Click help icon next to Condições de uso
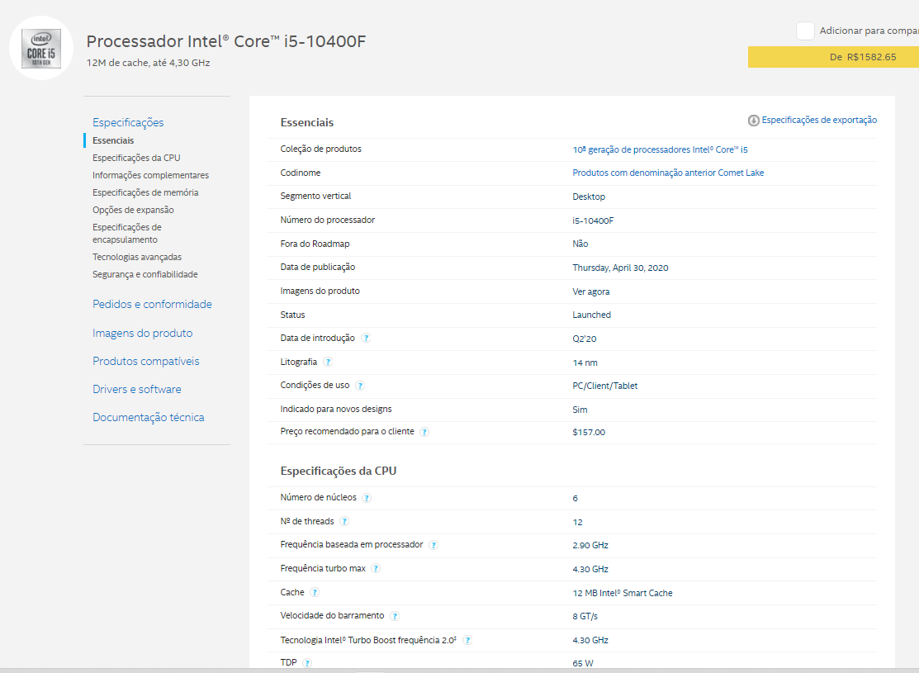 (361, 386)
